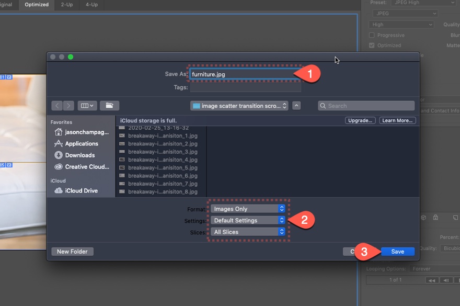Go to Downloads in Favorites

(x=79, y=155)
